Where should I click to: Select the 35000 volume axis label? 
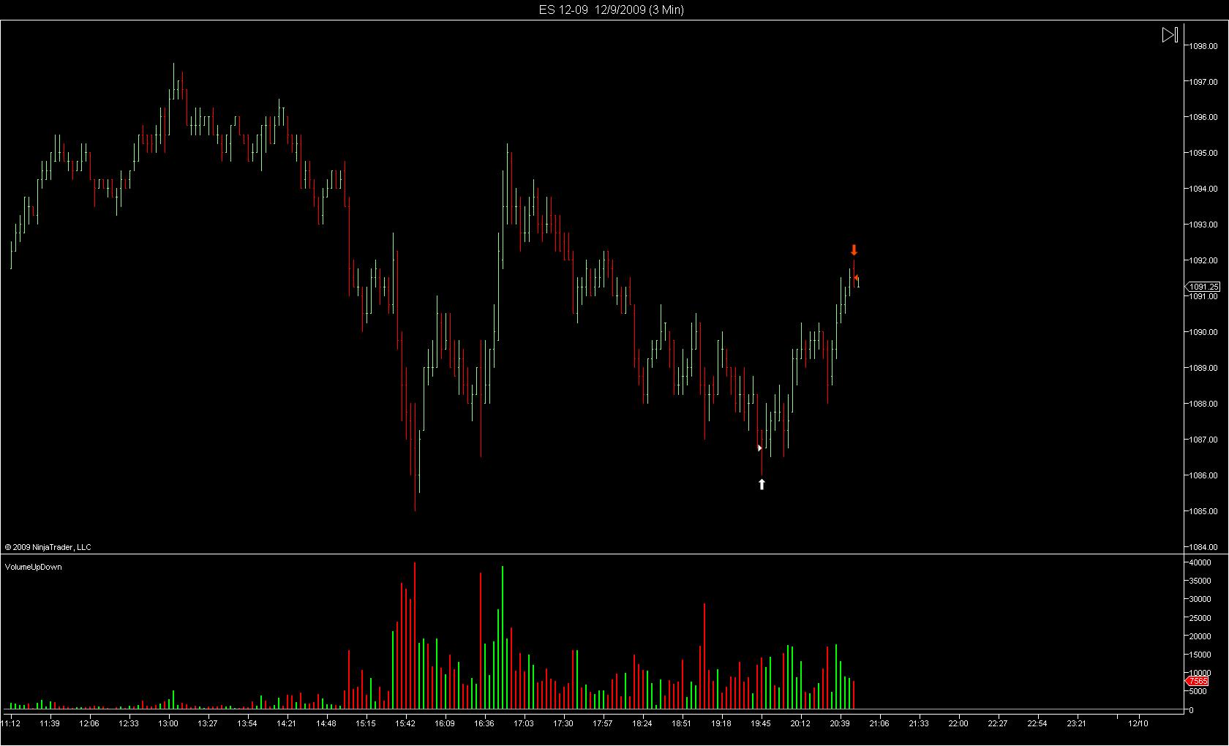1200,581
